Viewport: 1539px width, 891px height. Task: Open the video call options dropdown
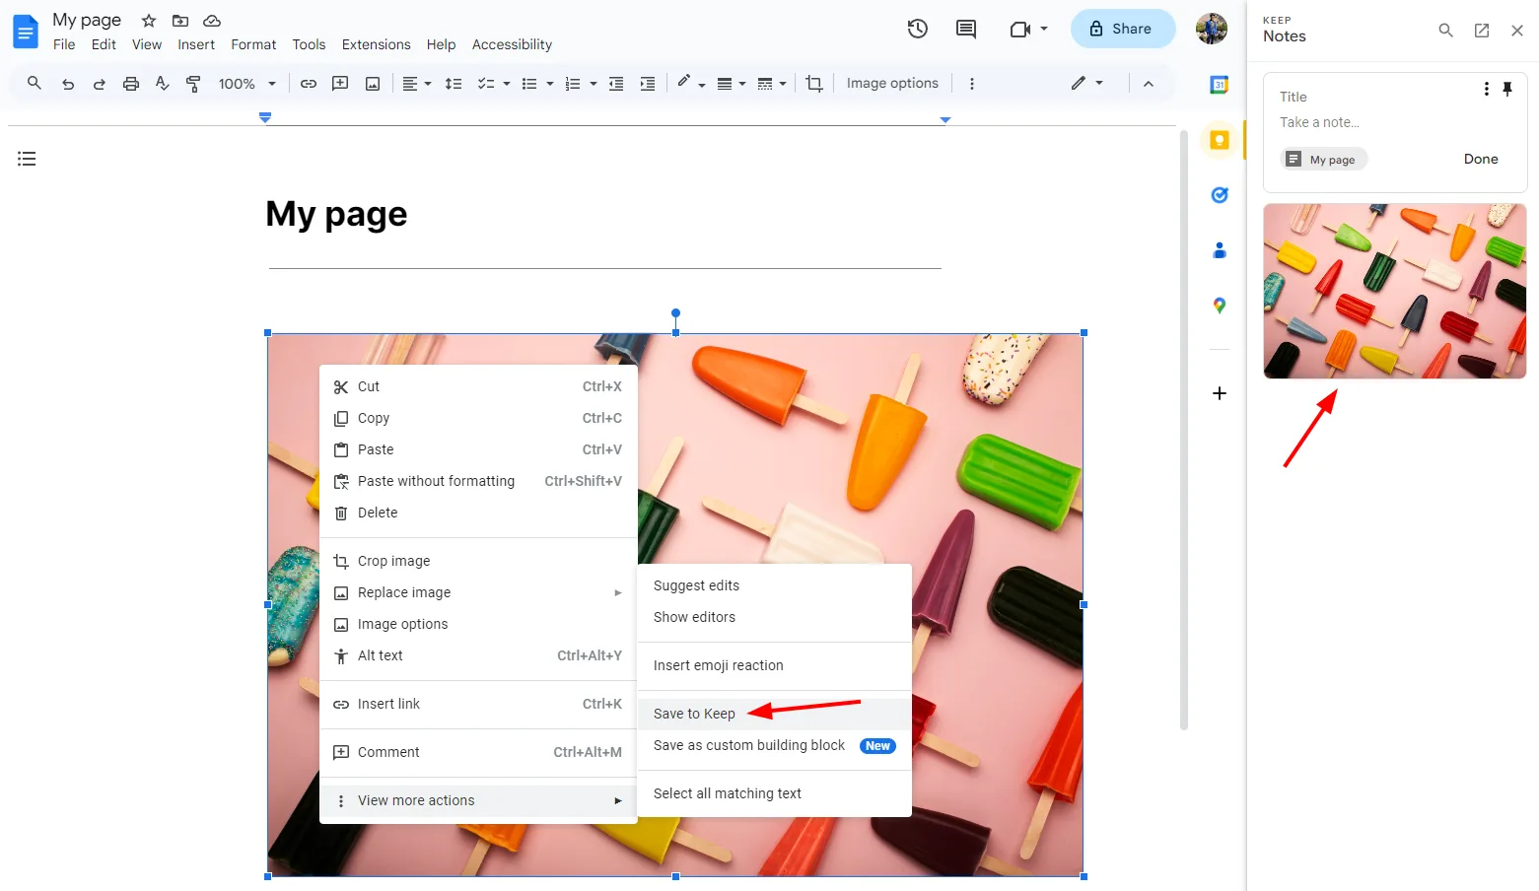pyautogui.click(x=1042, y=29)
